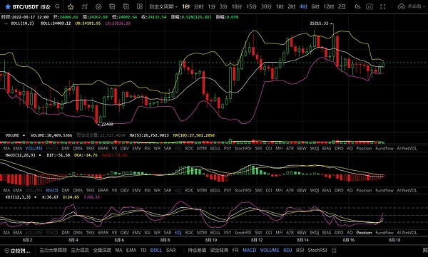Image resolution: width=428 pixels, height=257 pixels.
Task: Click the crown VIP icon
Action: coord(71,6)
